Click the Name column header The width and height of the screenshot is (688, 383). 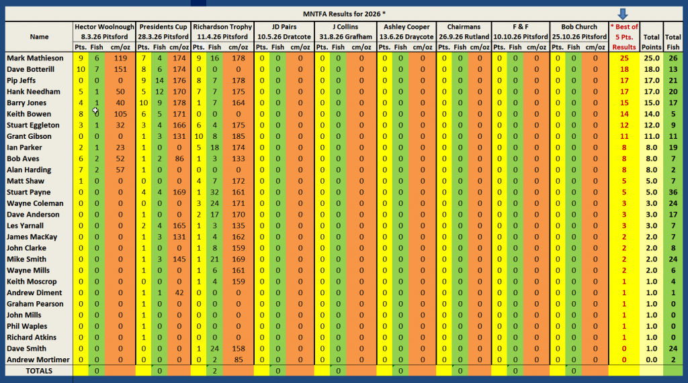(x=38, y=37)
